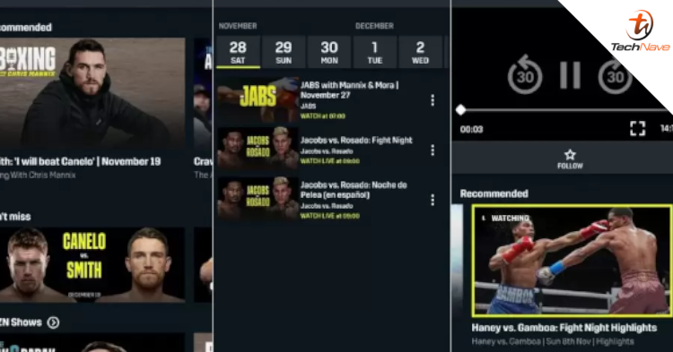Open Jacobs vs. Rosado Fight Night thumbnail
Screen dimensions: 673x352
coord(258,148)
